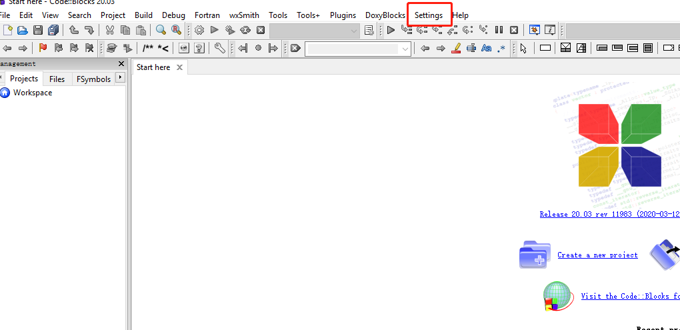Image resolution: width=680 pixels, height=330 pixels.
Task: Save all files with the stacked floppy icon
Action: click(53, 30)
